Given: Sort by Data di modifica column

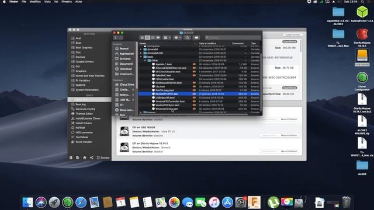Looking at the screenshot, I should (207, 44).
